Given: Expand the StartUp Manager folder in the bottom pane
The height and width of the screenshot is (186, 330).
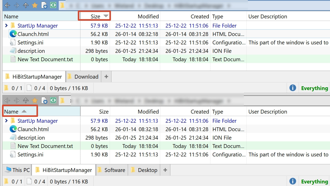Looking at the screenshot, I should tap(6, 121).
